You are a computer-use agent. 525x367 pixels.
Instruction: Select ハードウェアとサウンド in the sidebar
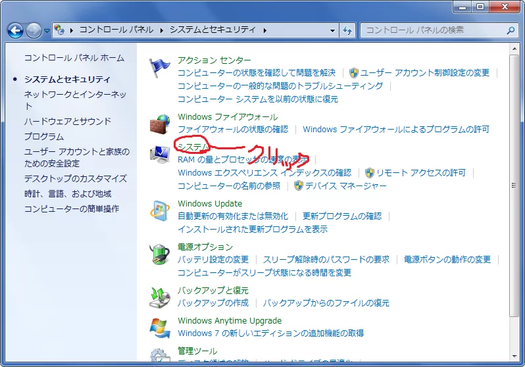point(68,121)
